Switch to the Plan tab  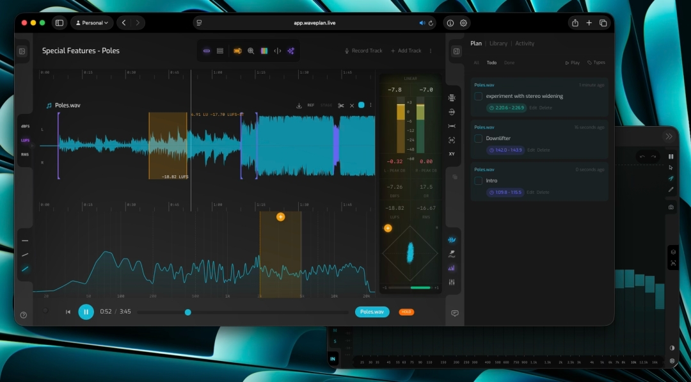pos(476,43)
